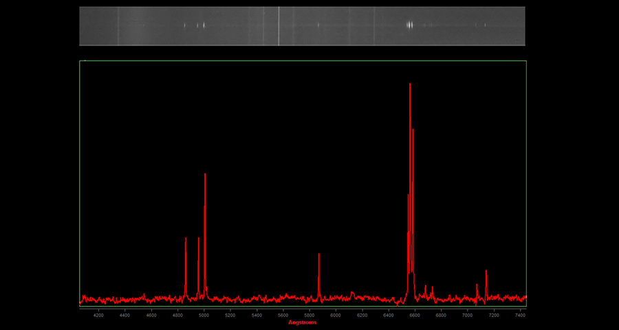The image size is (619, 330).
Task: Click the 7000 tick label on the x-axis
Action: pos(468,314)
